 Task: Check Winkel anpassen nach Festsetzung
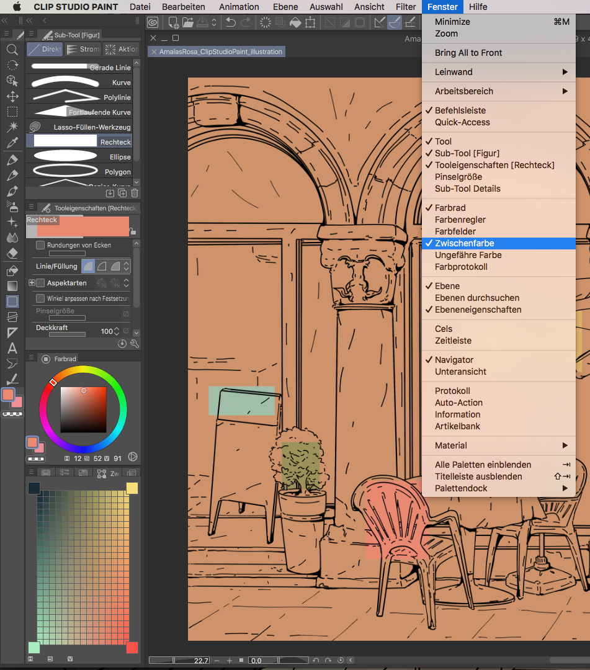click(40, 298)
